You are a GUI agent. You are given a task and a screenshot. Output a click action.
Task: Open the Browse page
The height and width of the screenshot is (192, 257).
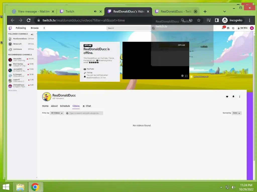coord(35,28)
